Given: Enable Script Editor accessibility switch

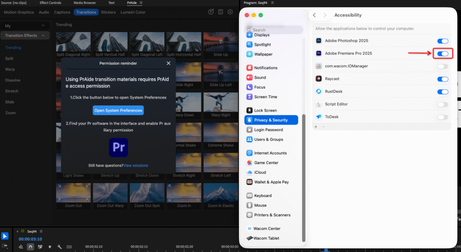Looking at the screenshot, I should pyautogui.click(x=443, y=104).
